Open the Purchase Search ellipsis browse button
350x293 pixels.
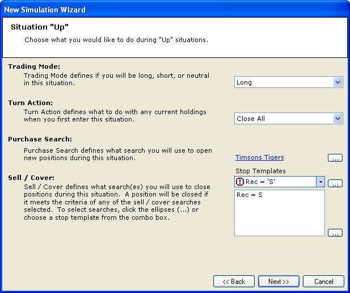pyautogui.click(x=335, y=158)
